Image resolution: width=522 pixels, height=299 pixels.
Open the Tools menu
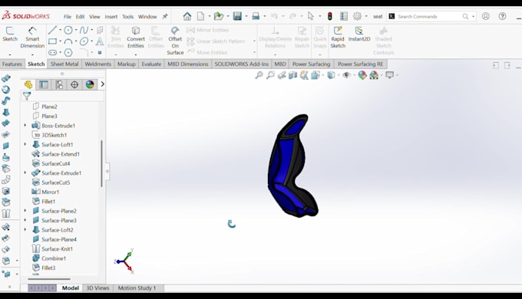[127, 16]
